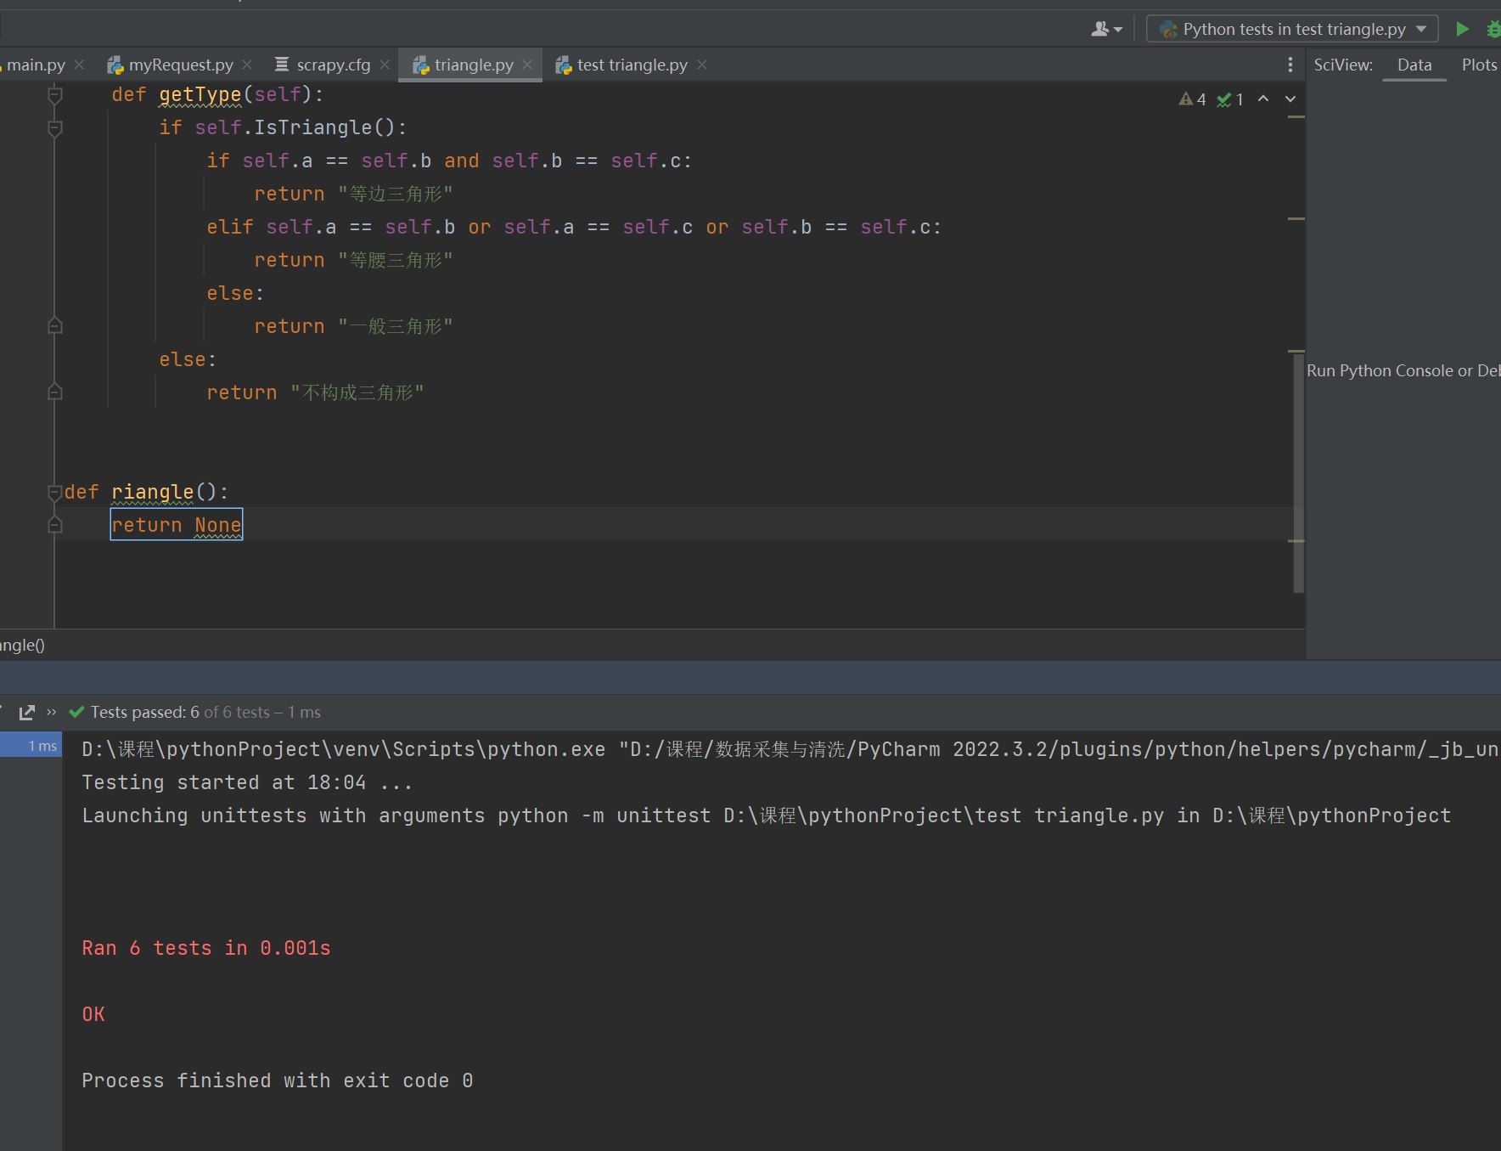Click the export test results icon
1501x1151 pixels.
pyautogui.click(x=27, y=712)
